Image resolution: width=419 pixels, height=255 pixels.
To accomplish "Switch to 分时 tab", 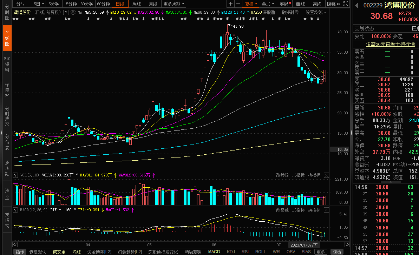I will click(x=21, y=4).
